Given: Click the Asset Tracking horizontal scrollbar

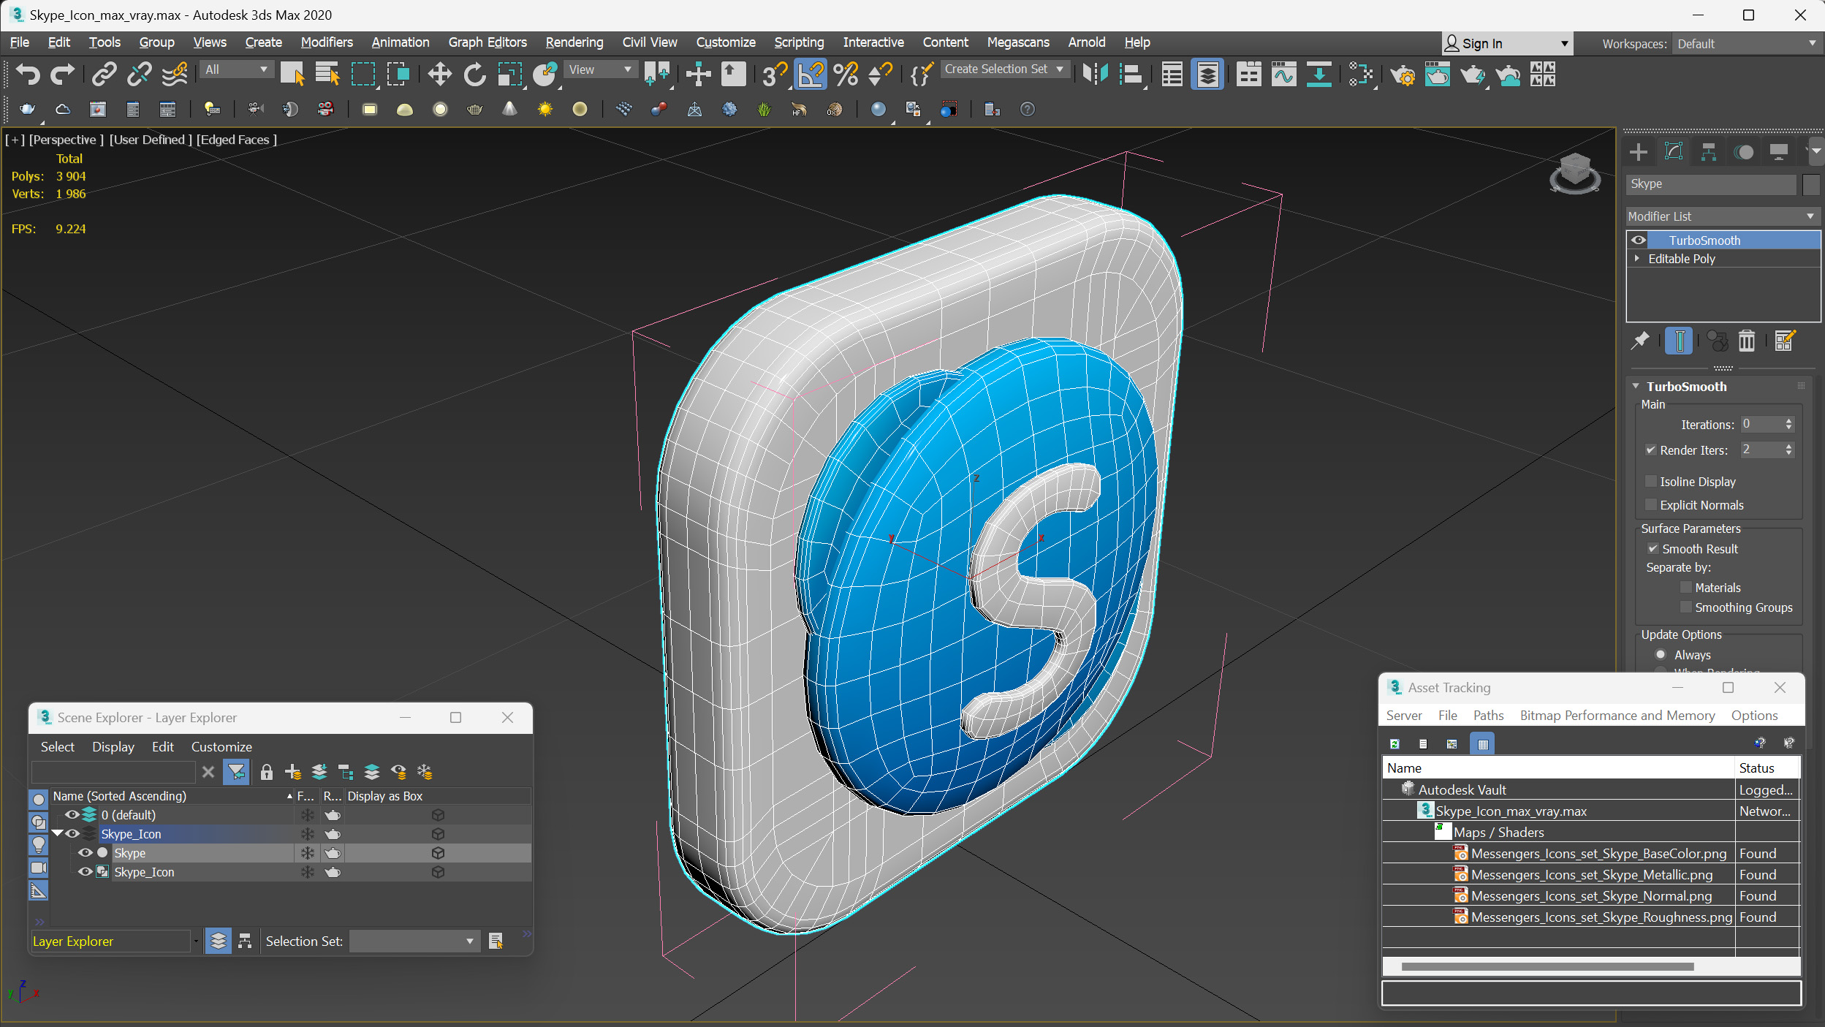Looking at the screenshot, I should [1547, 966].
